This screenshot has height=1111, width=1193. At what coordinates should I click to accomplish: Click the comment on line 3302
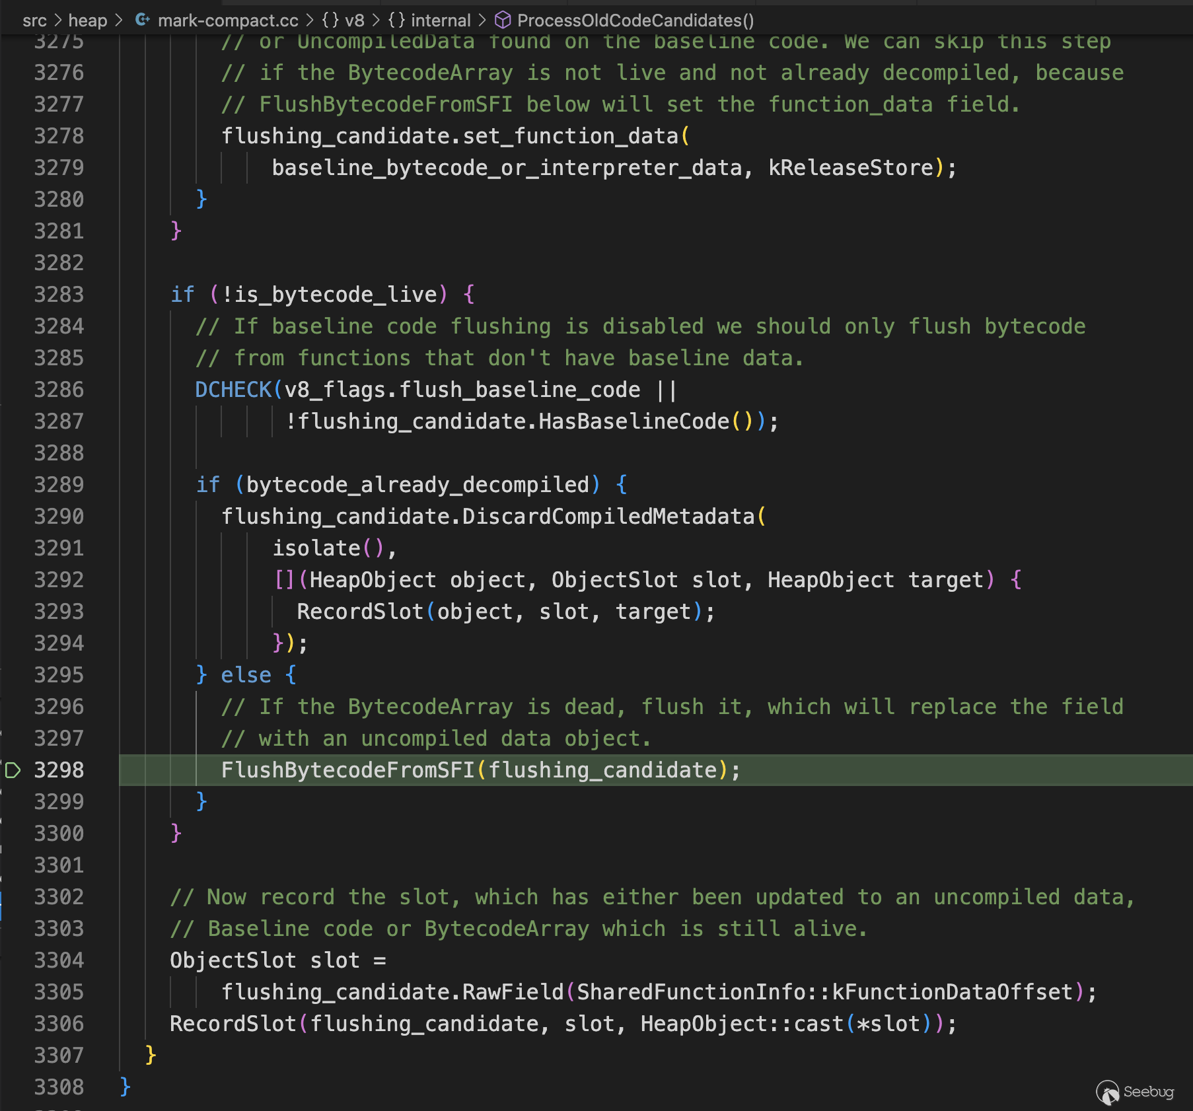pos(652,897)
